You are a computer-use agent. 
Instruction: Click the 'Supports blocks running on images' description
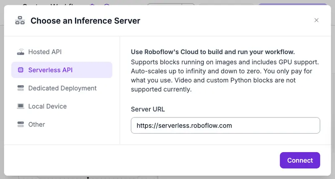225,76
